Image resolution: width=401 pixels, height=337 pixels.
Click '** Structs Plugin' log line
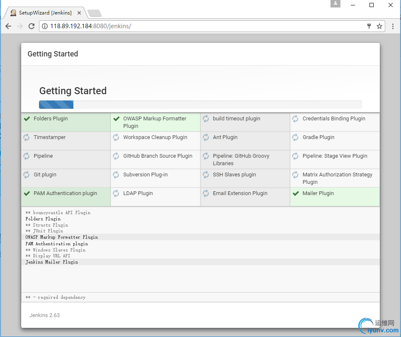pyautogui.click(x=46, y=225)
